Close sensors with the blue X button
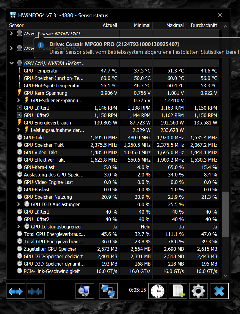This screenshot has width=240, height=314. 219,291
